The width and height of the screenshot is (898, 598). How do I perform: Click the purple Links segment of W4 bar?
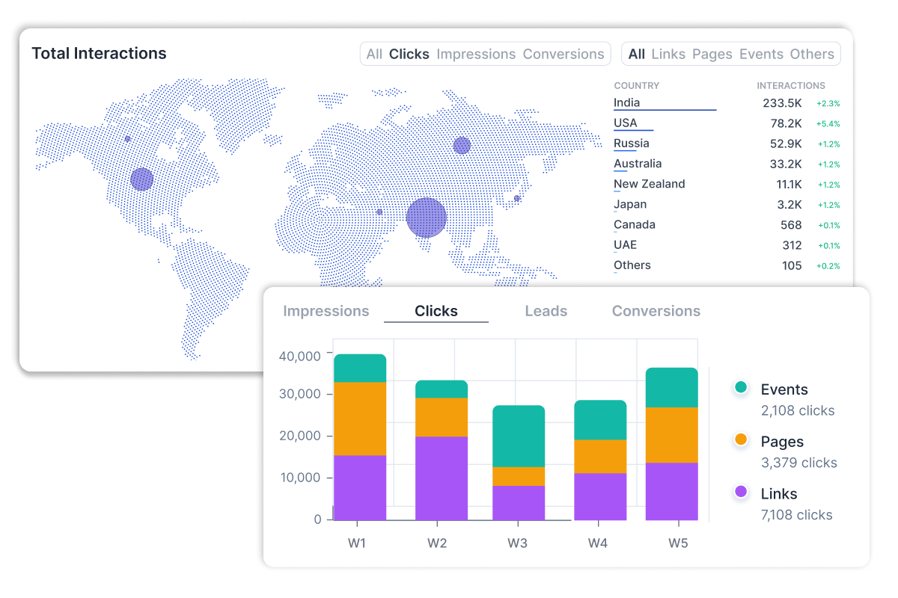(x=600, y=496)
